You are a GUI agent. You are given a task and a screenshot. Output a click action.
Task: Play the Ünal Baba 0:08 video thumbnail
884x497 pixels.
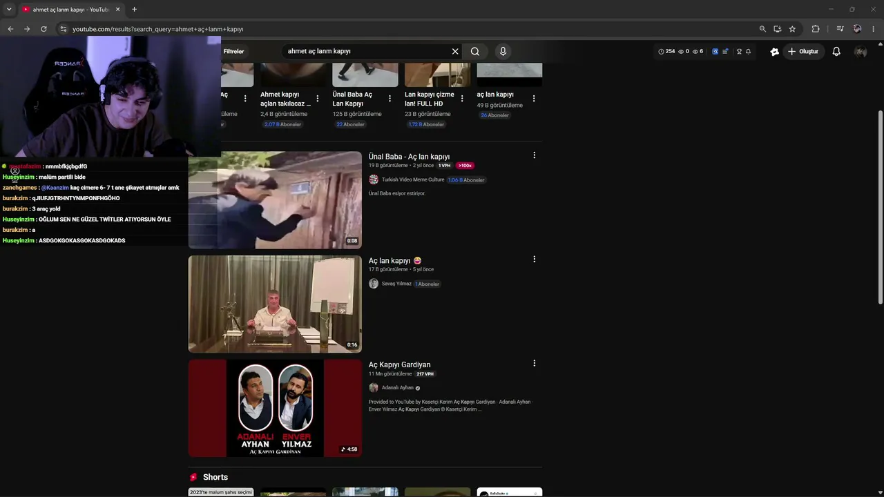[x=275, y=200]
